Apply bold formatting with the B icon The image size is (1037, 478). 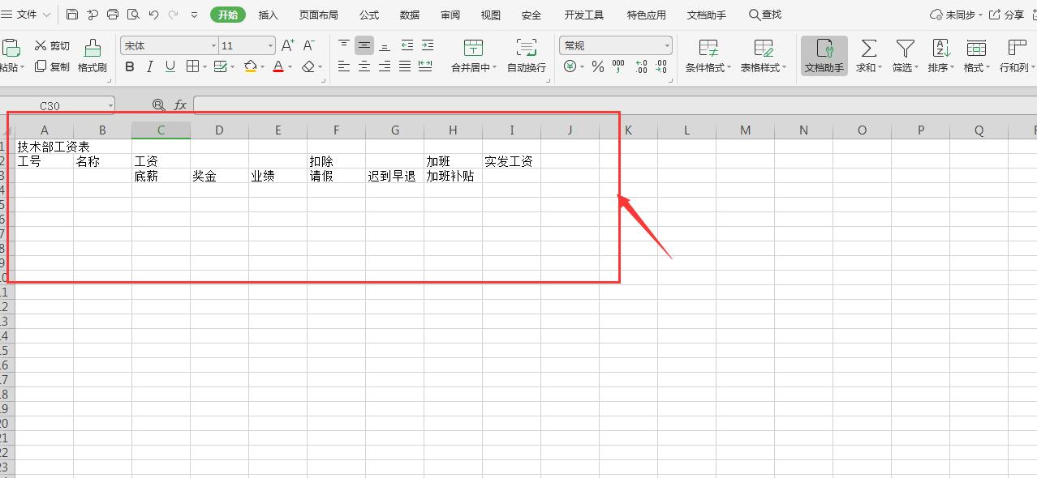tap(129, 67)
